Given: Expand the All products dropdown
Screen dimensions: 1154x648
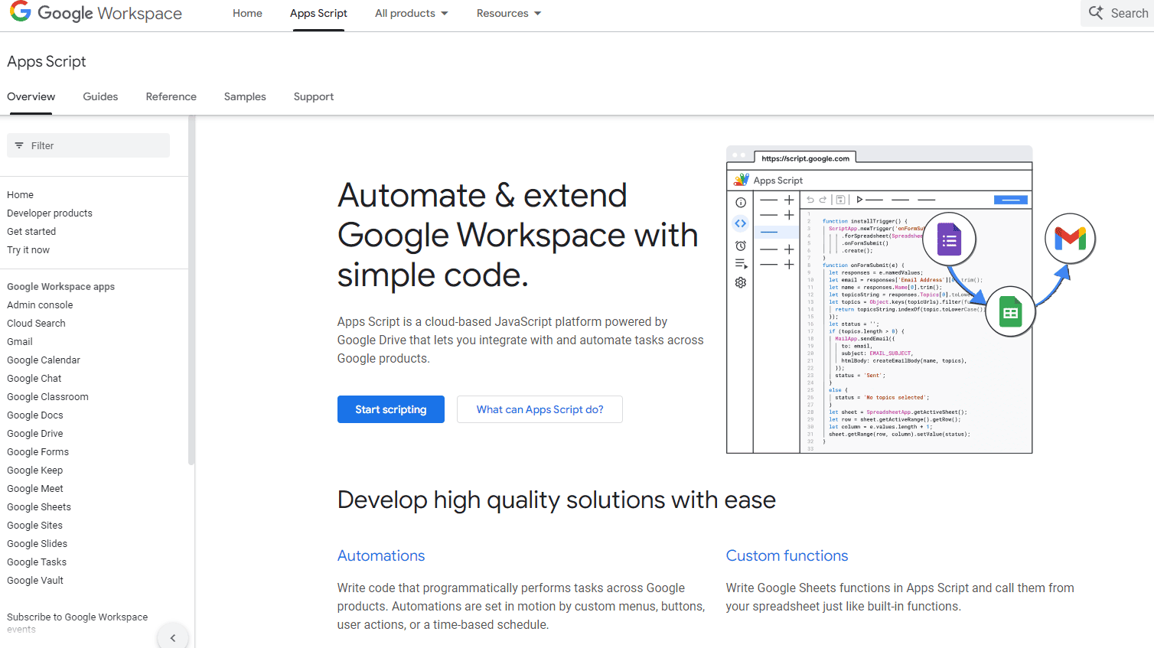Looking at the screenshot, I should pyautogui.click(x=411, y=13).
